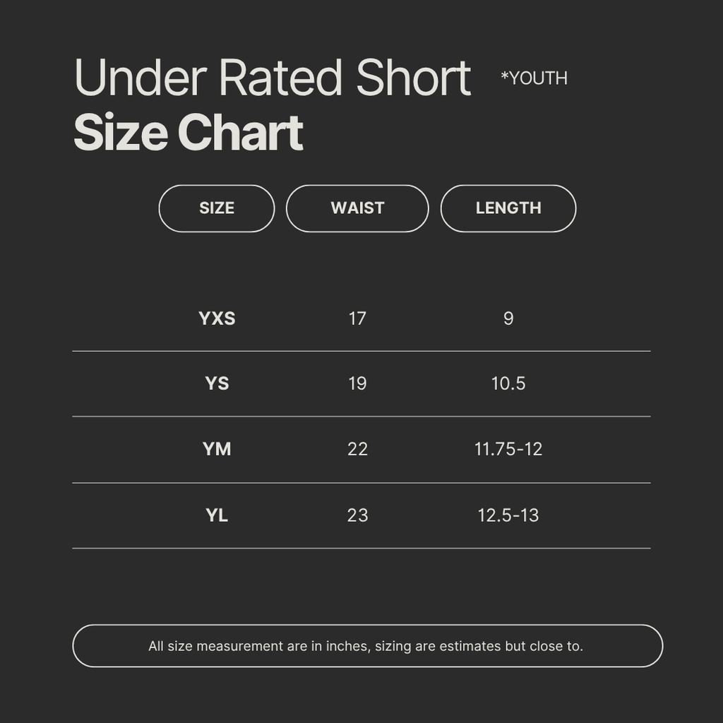Viewport: 723px width, 723px height.
Task: Click waist value 22 in YM row
Action: [x=357, y=449]
